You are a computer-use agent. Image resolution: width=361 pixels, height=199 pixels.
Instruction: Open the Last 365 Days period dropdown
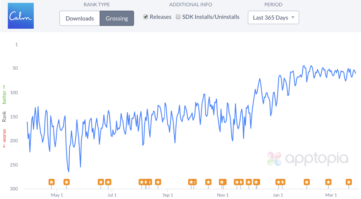[273, 17]
